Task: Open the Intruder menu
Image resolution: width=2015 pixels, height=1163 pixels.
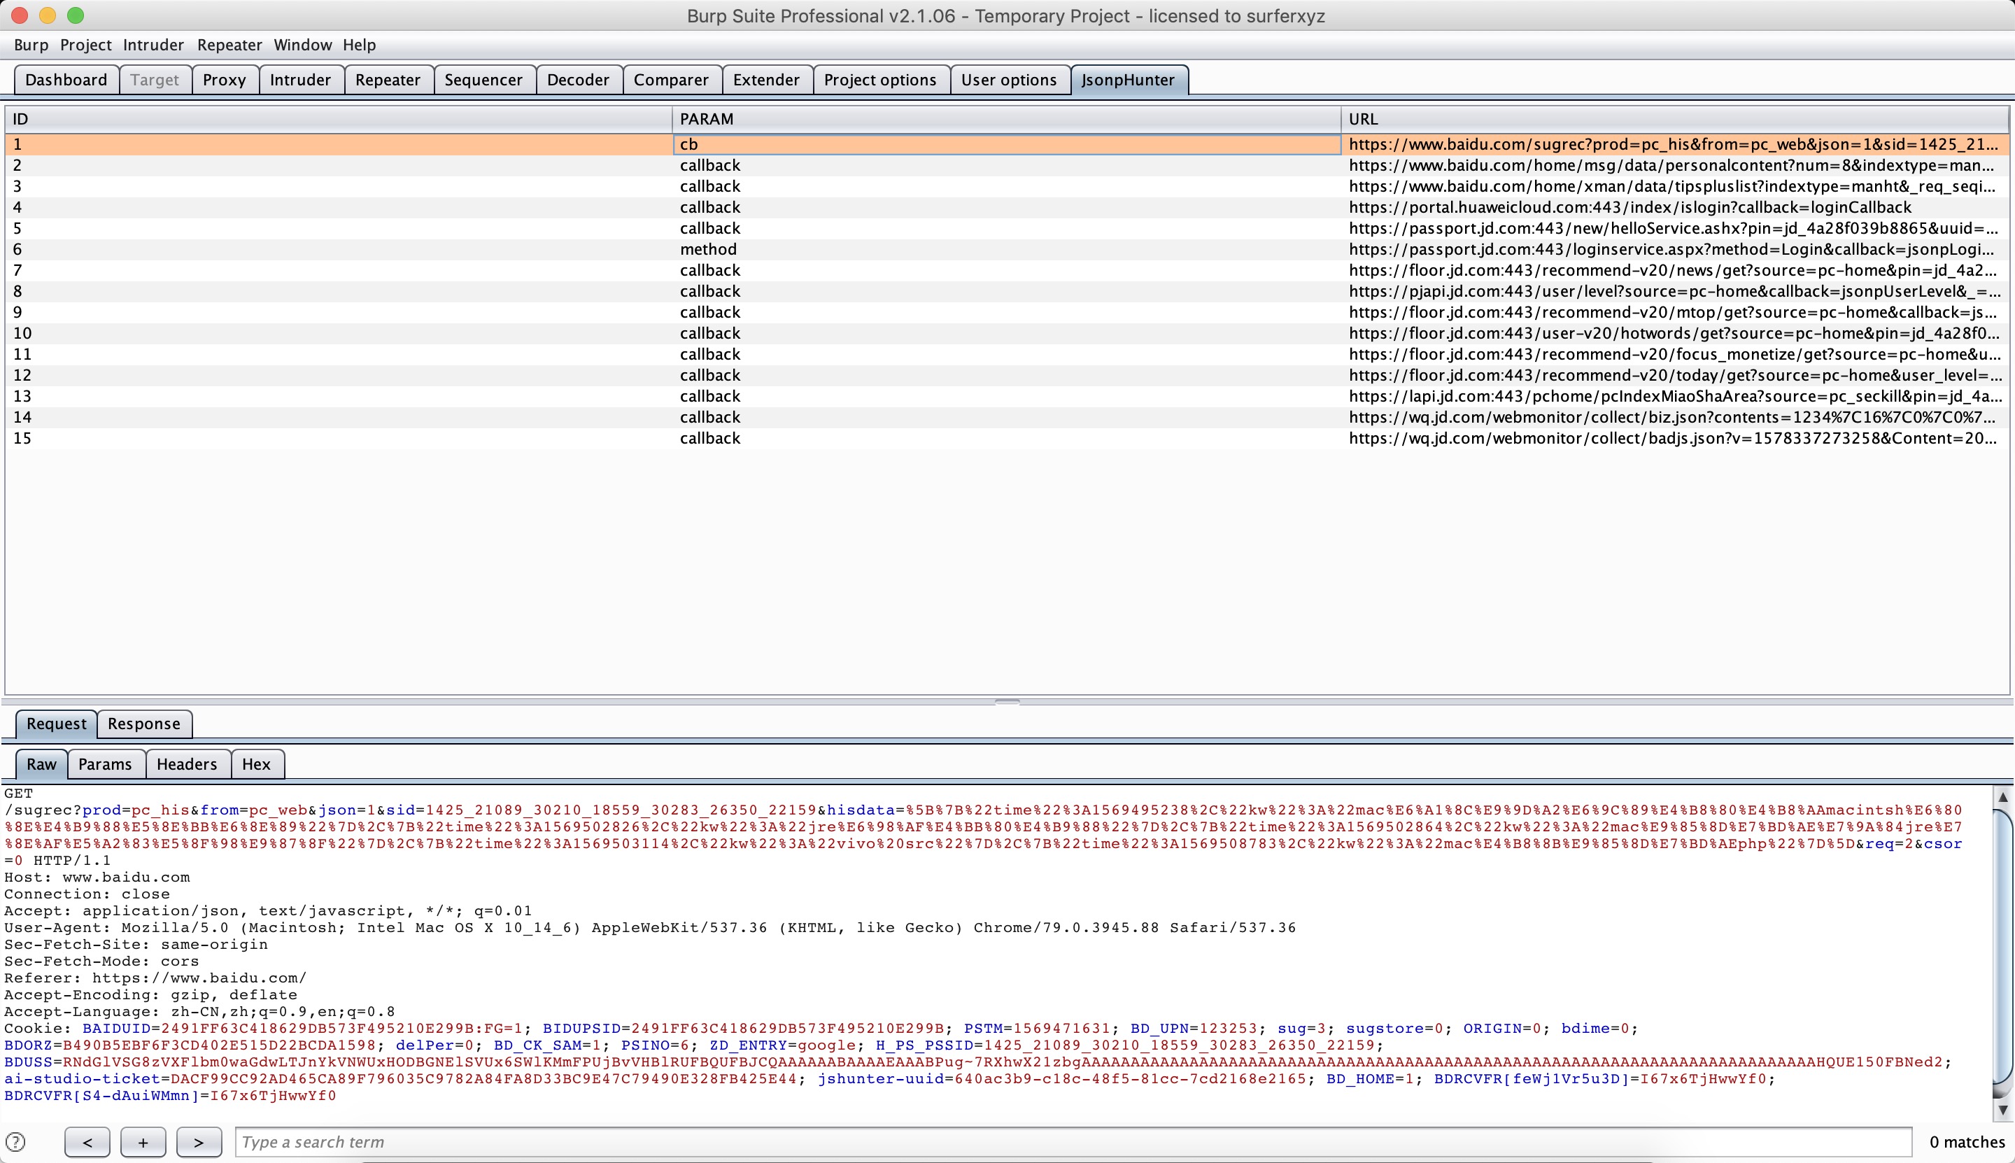Action: coord(153,45)
